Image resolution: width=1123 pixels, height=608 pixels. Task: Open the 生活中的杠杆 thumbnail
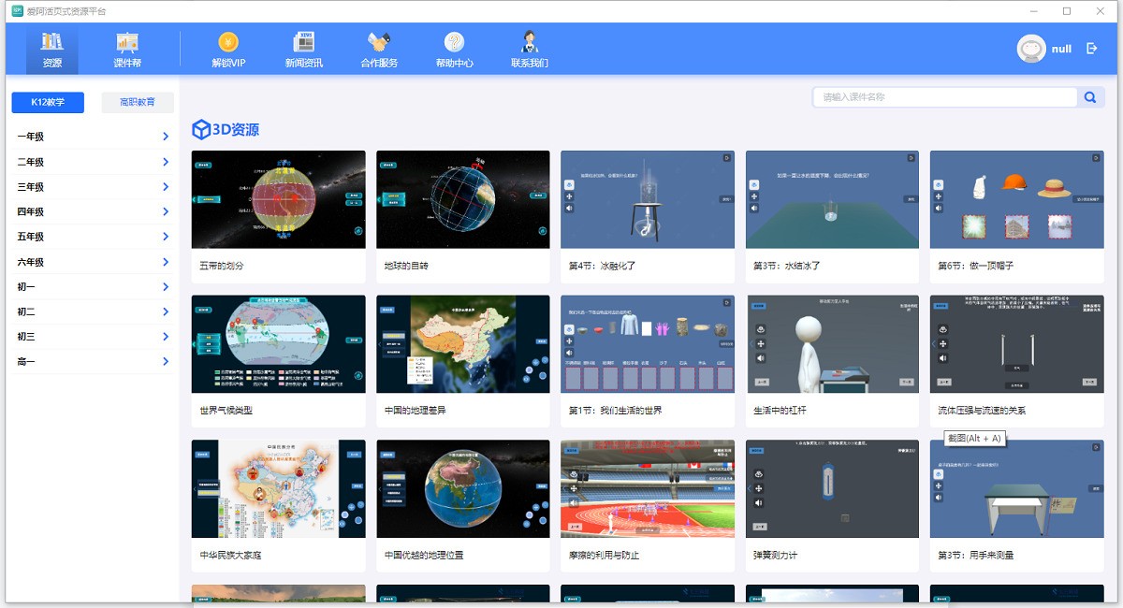832,344
